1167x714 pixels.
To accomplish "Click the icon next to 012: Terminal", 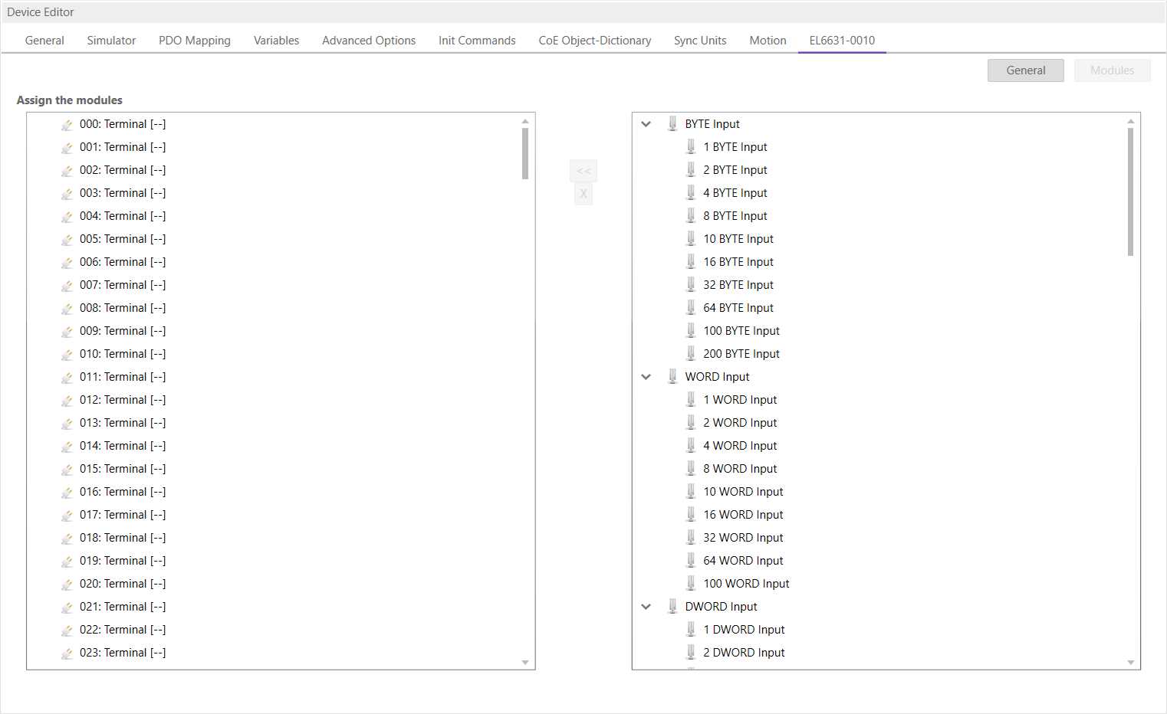I will tap(67, 401).
